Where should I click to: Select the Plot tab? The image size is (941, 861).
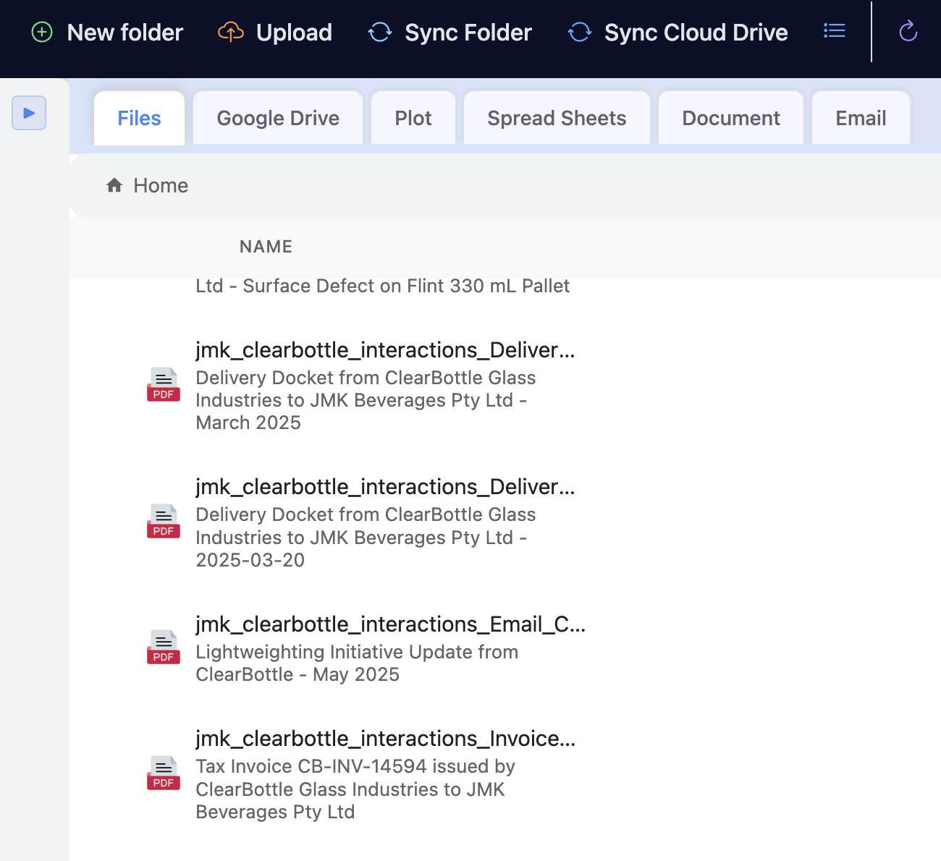[413, 118]
